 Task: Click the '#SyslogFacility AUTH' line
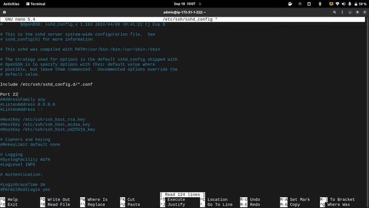point(25,159)
